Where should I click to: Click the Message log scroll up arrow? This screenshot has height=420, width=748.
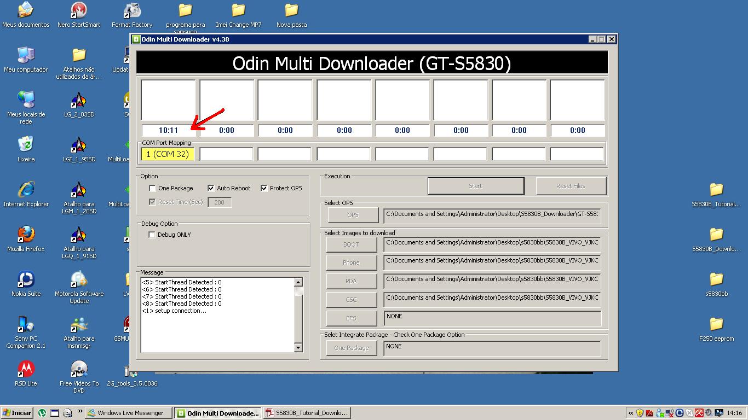tap(298, 283)
